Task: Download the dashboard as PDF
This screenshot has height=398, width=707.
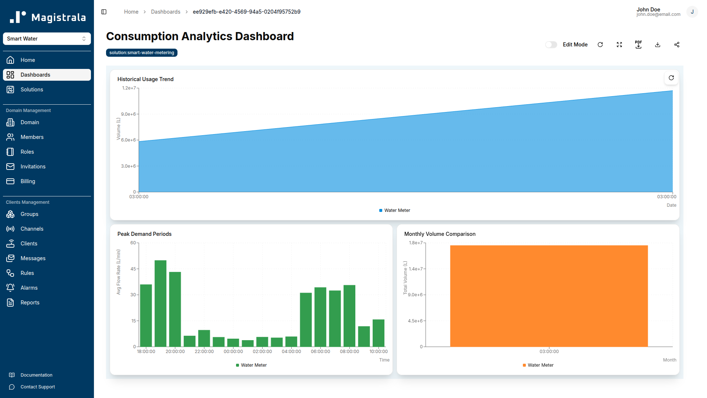Action: pyautogui.click(x=638, y=44)
